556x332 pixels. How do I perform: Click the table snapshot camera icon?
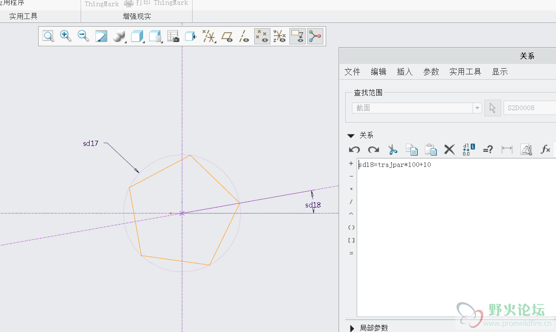[173, 36]
